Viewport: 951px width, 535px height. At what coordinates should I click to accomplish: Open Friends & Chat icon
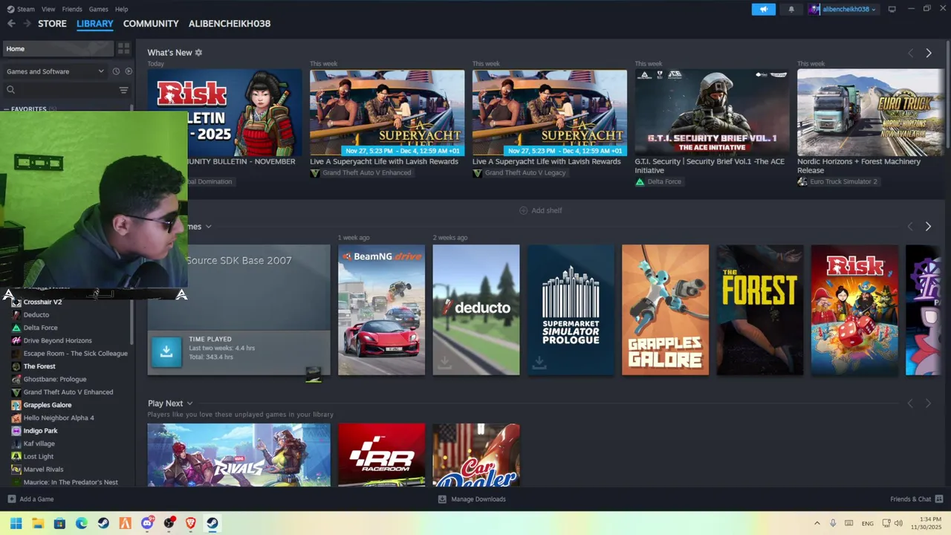click(x=939, y=499)
